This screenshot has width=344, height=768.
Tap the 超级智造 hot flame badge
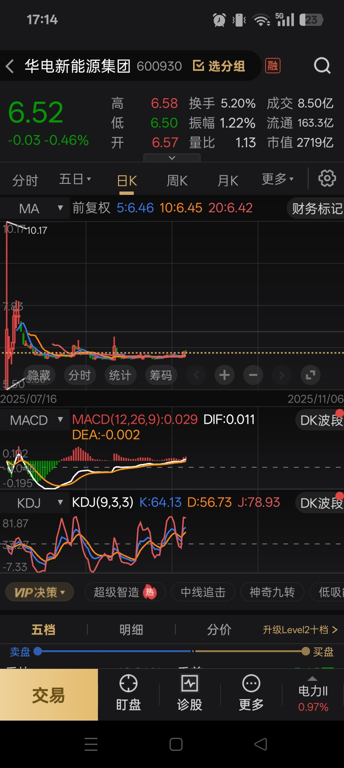click(150, 592)
